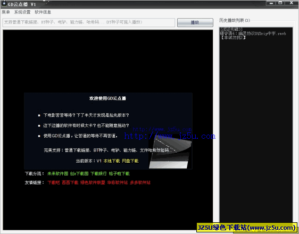This screenshot has height=234, width=299.
Task: Select the 【非诚勿扰2】 history entry
Action: pyautogui.click(x=233, y=38)
